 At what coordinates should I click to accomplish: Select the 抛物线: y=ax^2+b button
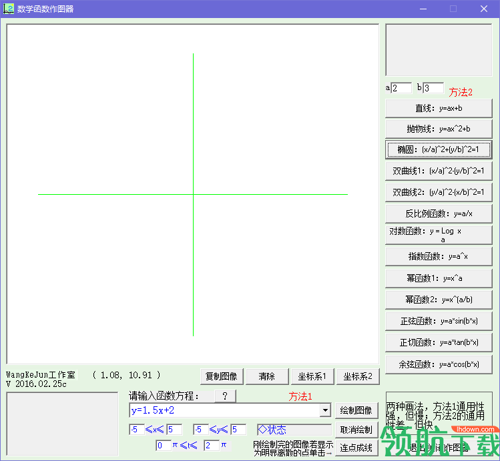439,129
